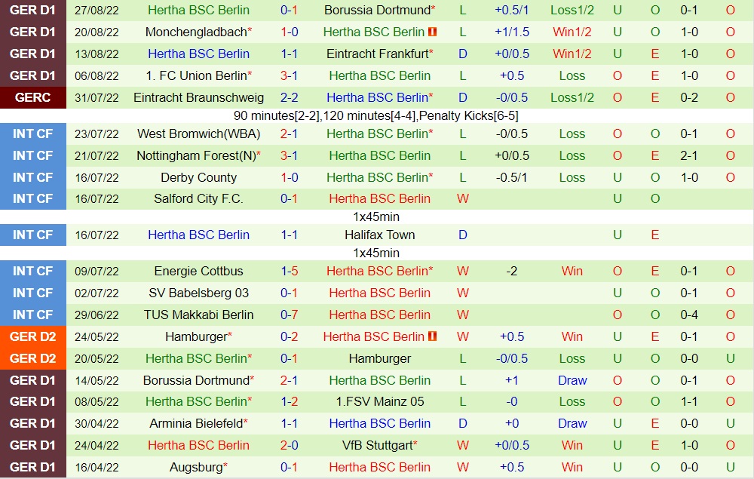Click Salford City F.C. team name
Image resolution: width=754 pixels, height=479 pixels.
198,198
